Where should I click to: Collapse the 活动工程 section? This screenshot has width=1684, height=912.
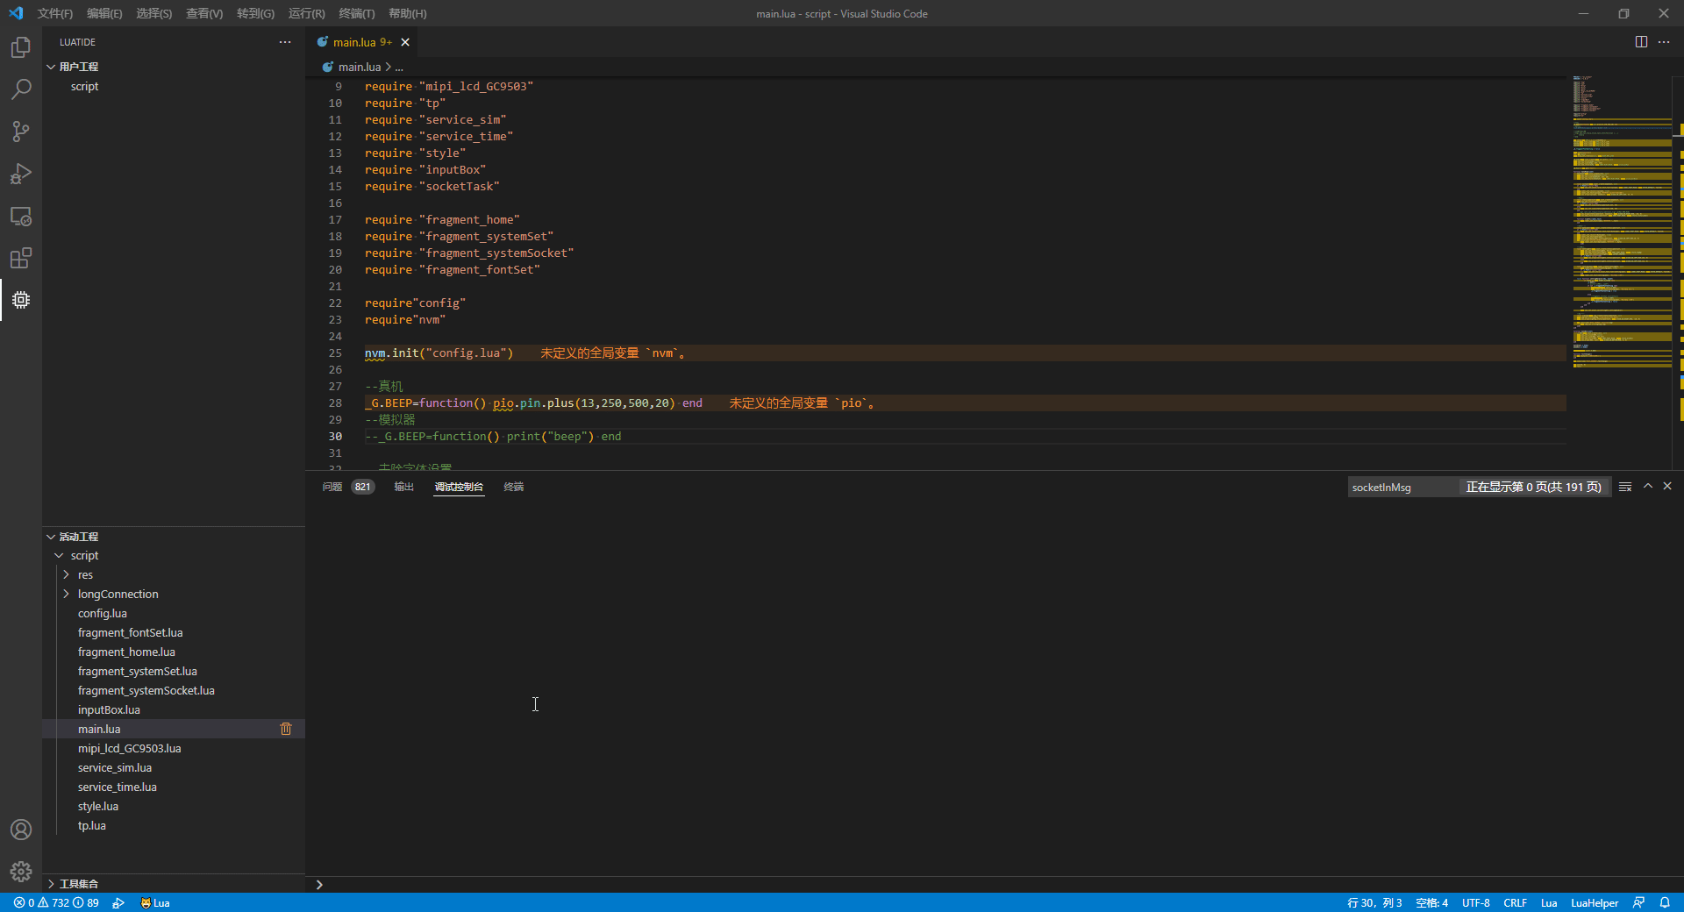click(x=51, y=537)
